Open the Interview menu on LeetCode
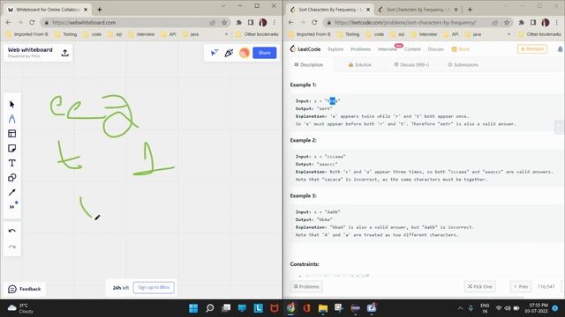565x317 pixels. (x=387, y=49)
